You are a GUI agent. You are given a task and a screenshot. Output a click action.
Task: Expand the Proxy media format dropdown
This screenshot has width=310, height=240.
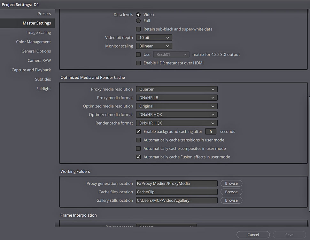coord(176,98)
